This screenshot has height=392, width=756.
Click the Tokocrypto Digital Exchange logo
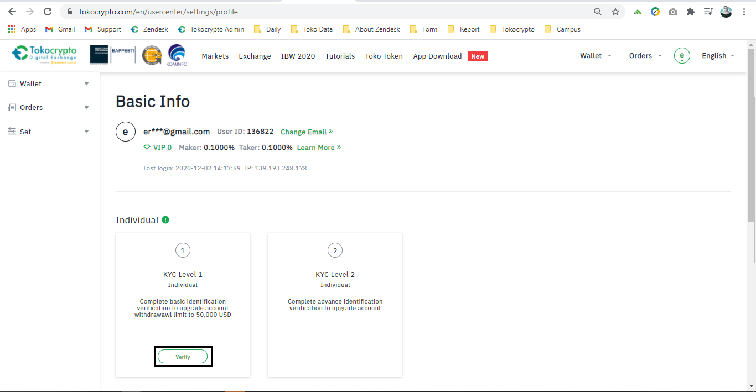(x=44, y=55)
